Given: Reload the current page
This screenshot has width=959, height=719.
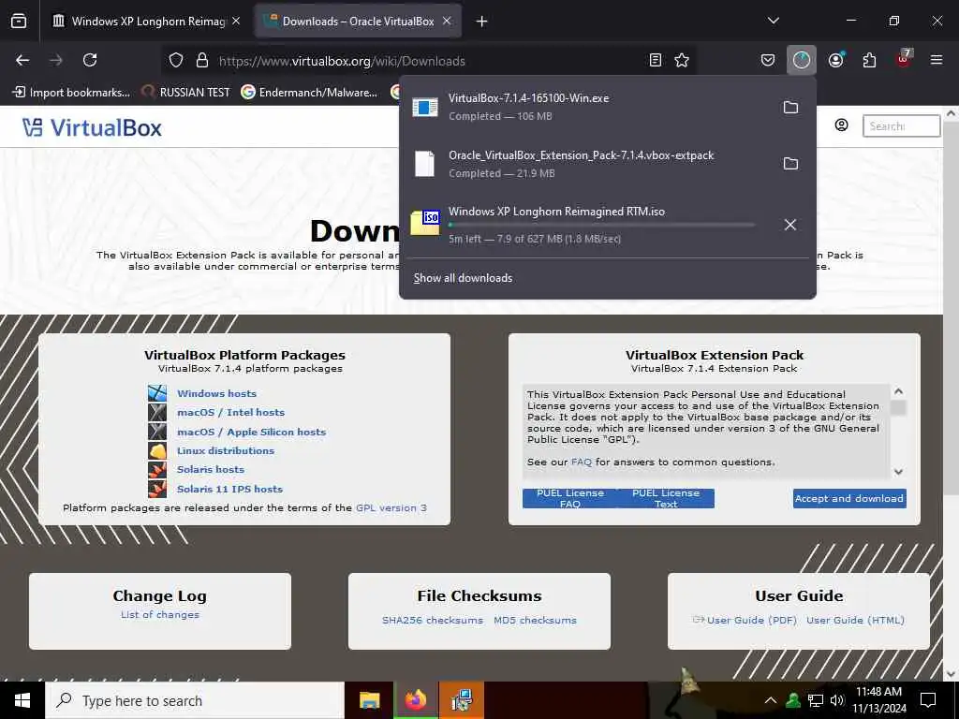Looking at the screenshot, I should pyautogui.click(x=90, y=60).
